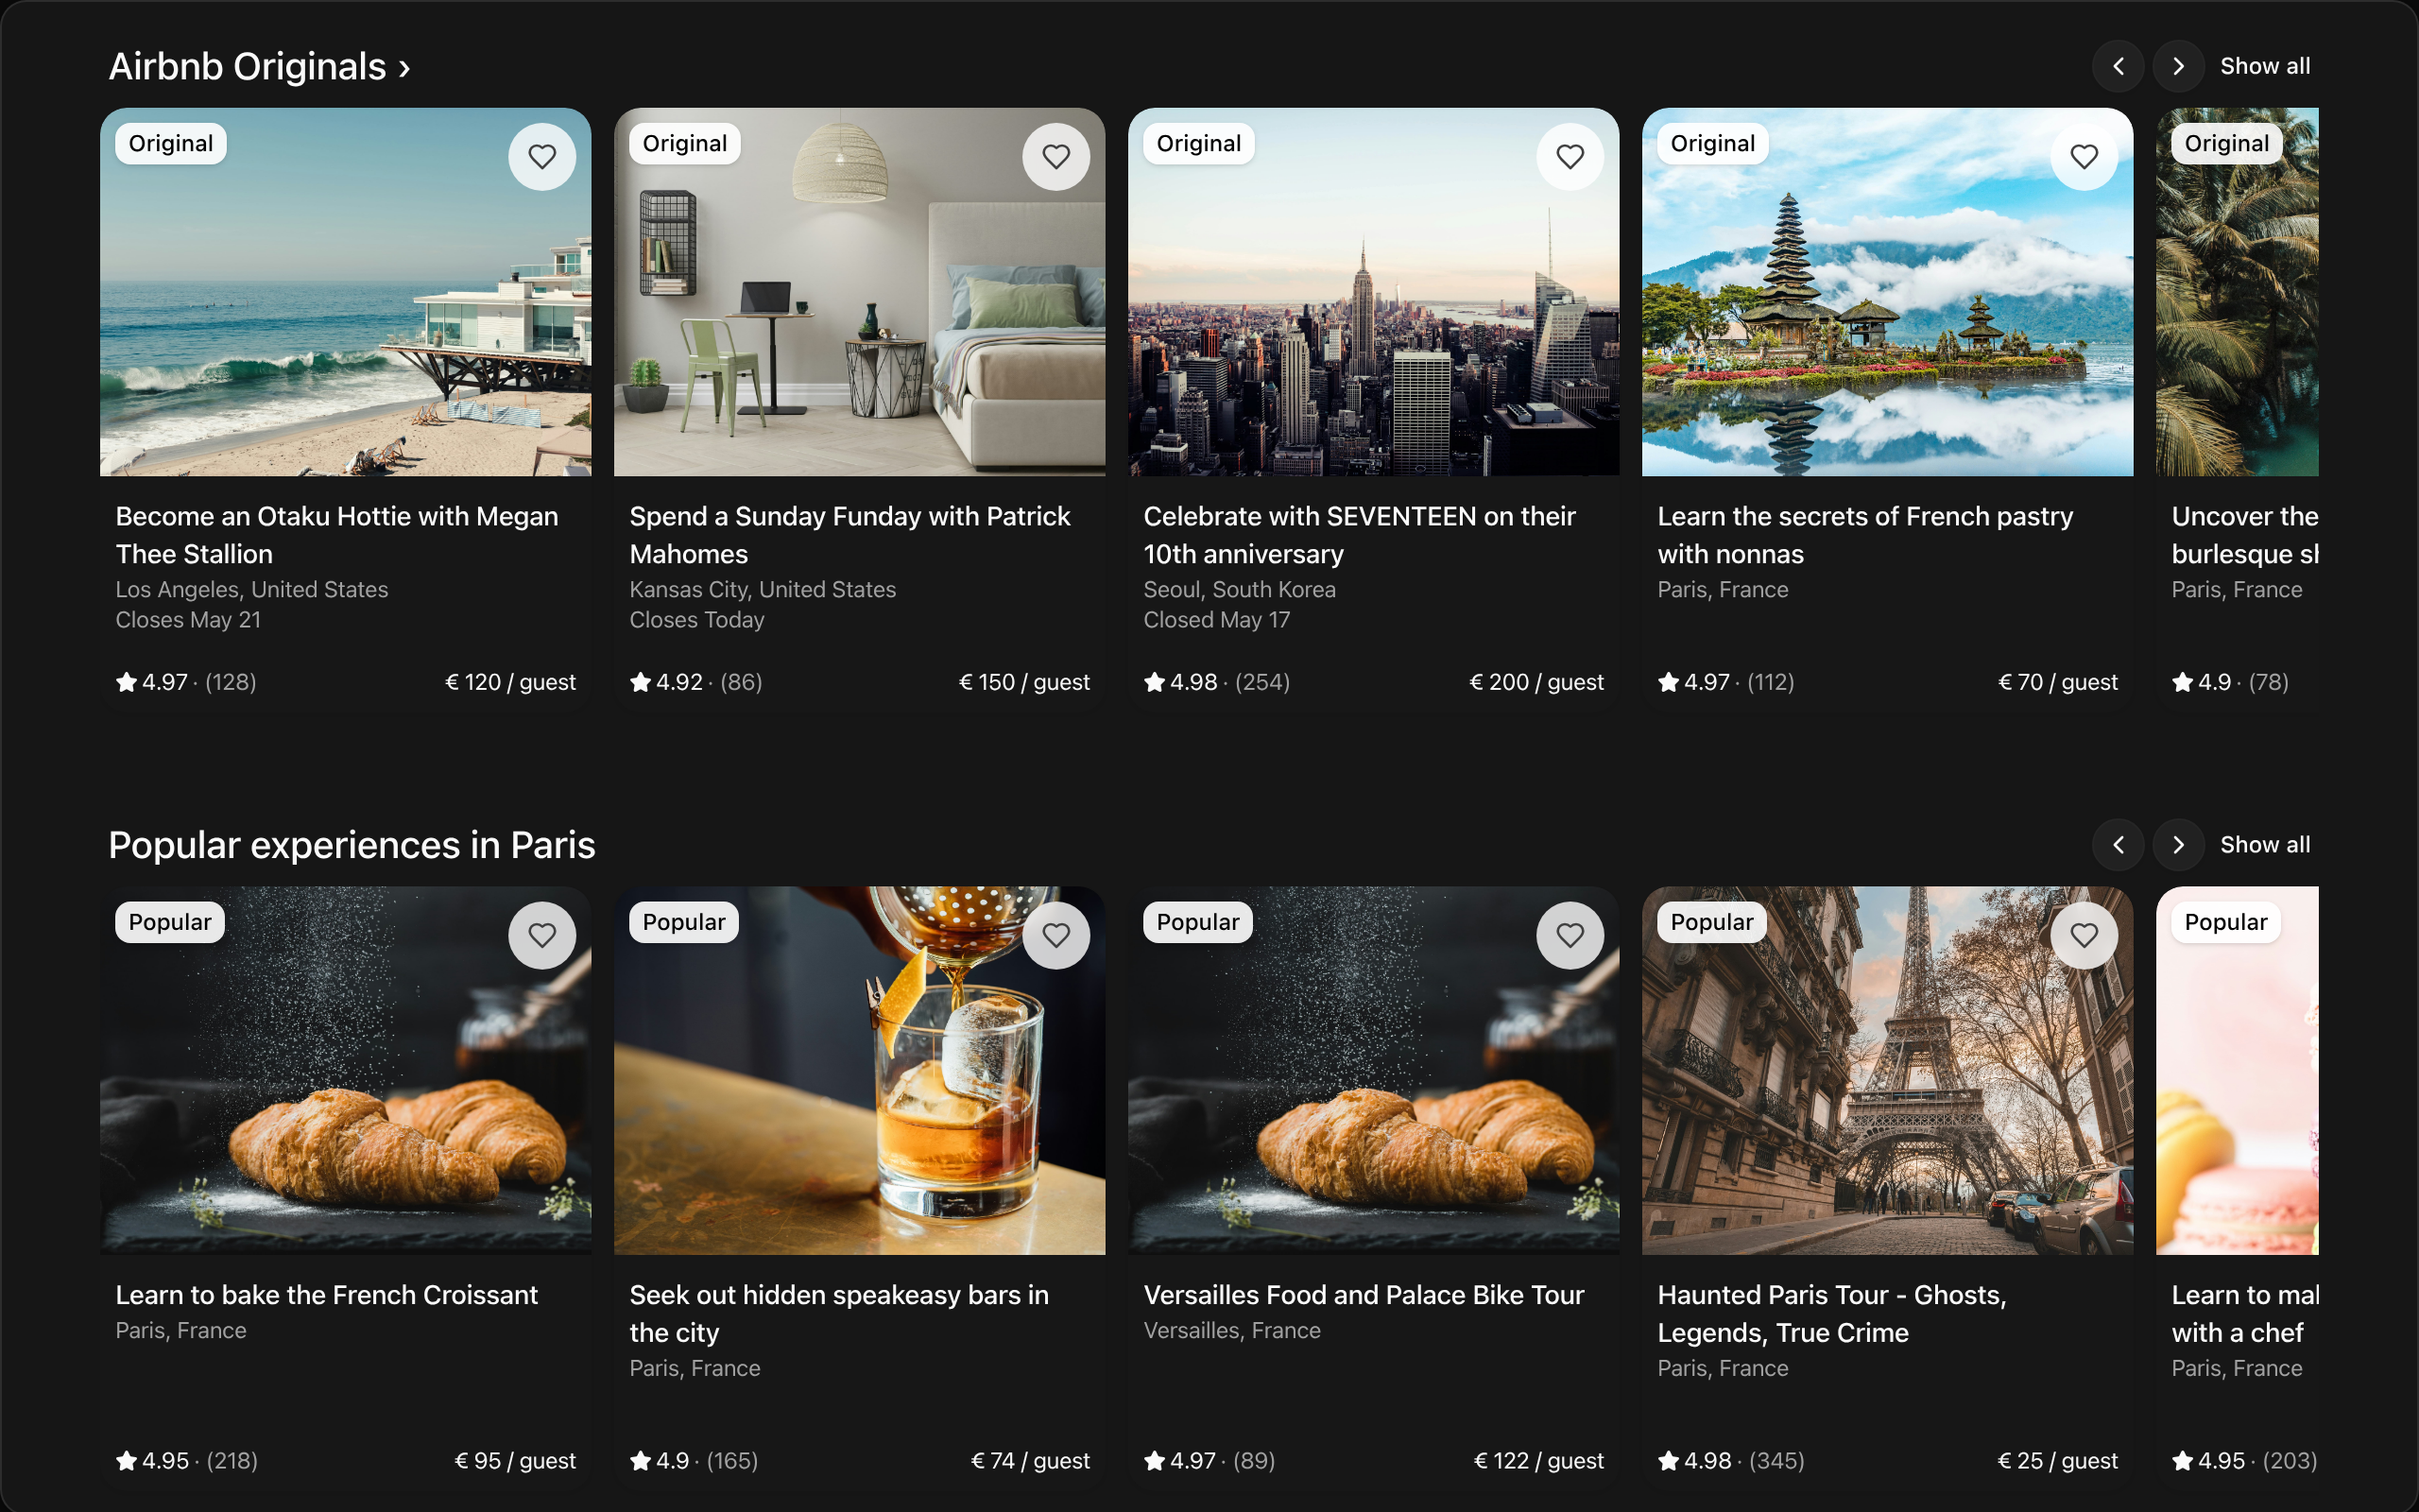Click the € 95 / guest price
The width and height of the screenshot is (2419, 1512).
pos(515,1461)
